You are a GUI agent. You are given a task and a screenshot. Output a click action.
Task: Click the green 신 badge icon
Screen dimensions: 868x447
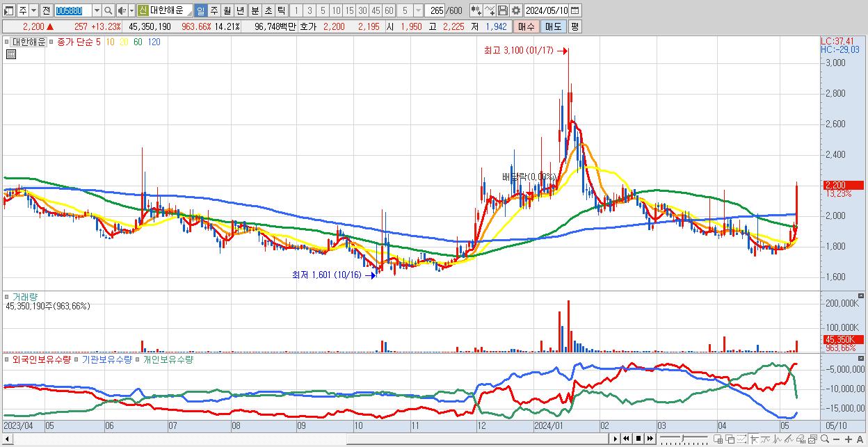coord(143,10)
